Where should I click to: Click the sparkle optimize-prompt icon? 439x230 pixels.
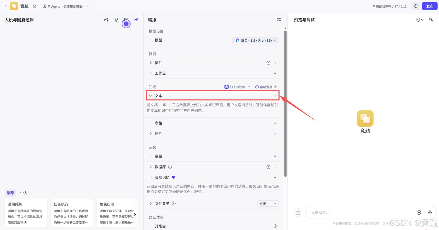coord(136,20)
